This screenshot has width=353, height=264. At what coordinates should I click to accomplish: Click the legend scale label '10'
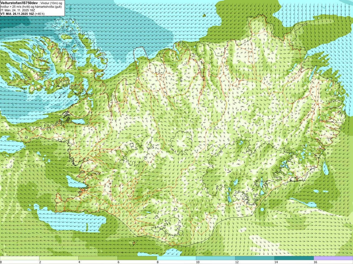(197, 262)
